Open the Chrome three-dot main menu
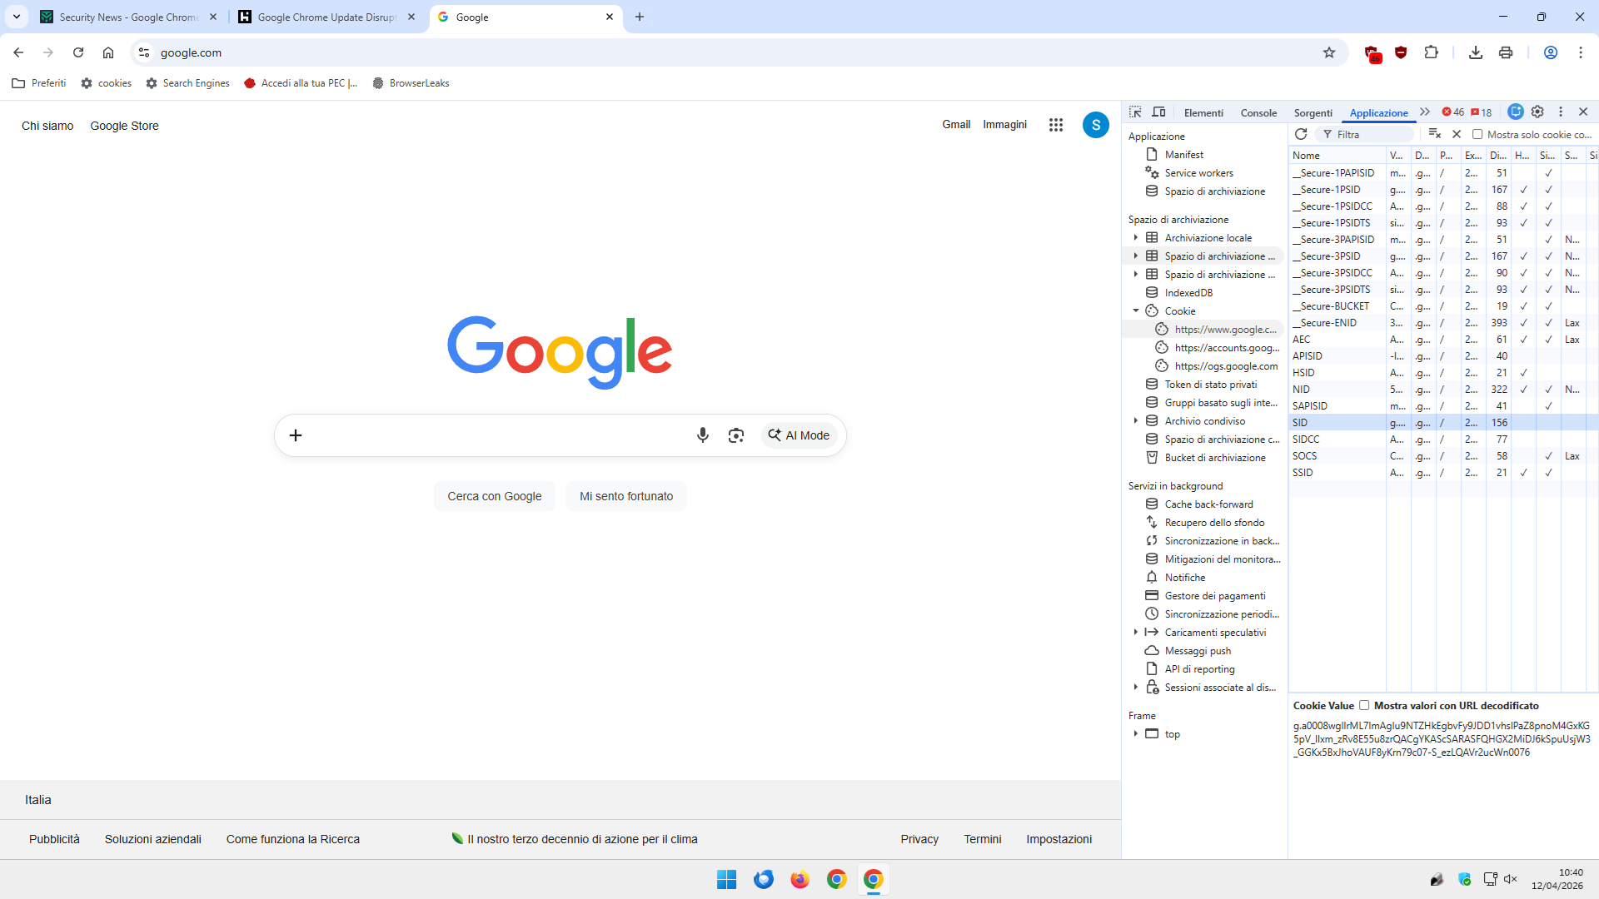The height and width of the screenshot is (899, 1599). [x=1581, y=52]
